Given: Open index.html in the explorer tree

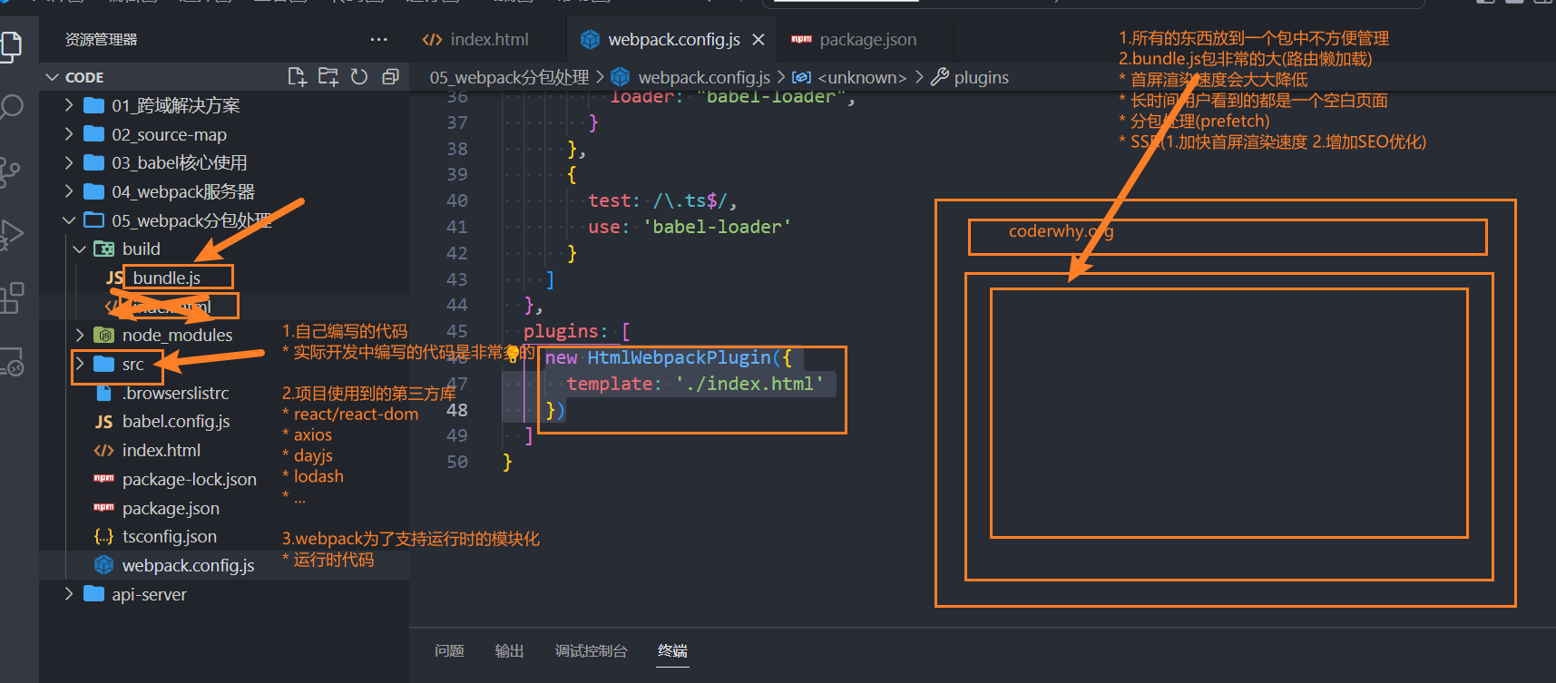Looking at the screenshot, I should click(161, 450).
